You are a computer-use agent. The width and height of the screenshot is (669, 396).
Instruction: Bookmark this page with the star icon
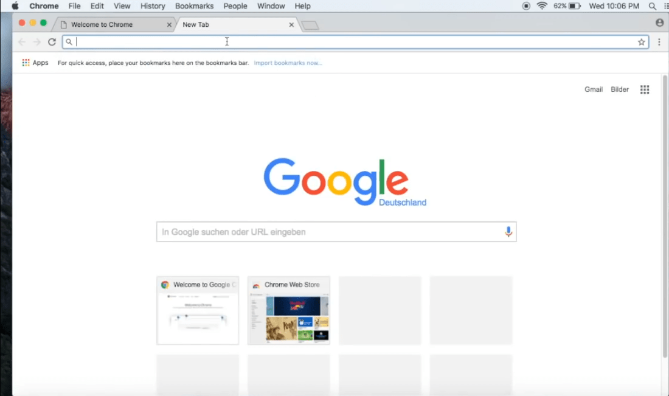coord(641,42)
